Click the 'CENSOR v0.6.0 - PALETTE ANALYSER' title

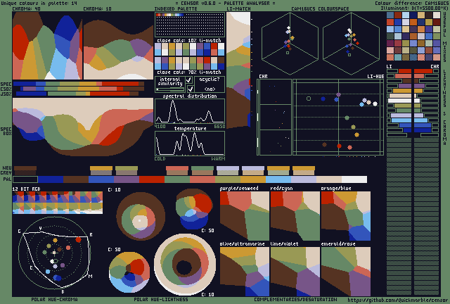225,3
